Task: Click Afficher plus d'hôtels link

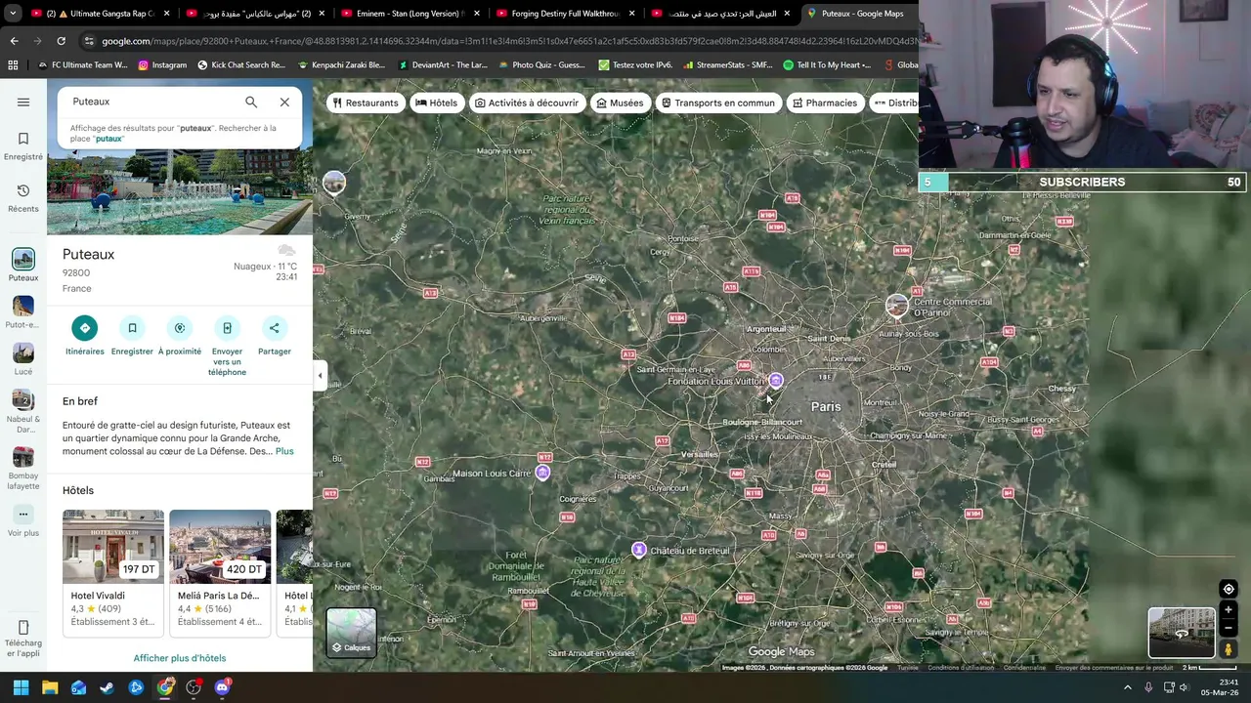Action: pos(180,658)
